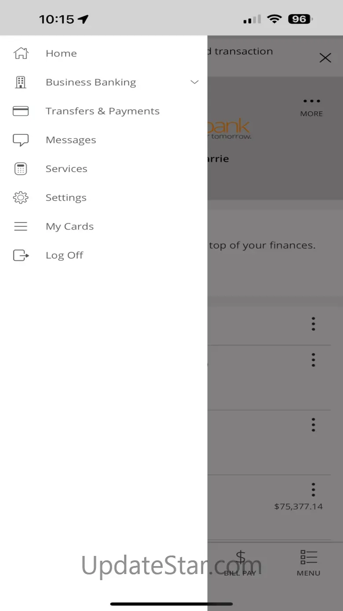This screenshot has height=611, width=343.
Task: Tap the Log Off exit icon
Action: (x=21, y=256)
